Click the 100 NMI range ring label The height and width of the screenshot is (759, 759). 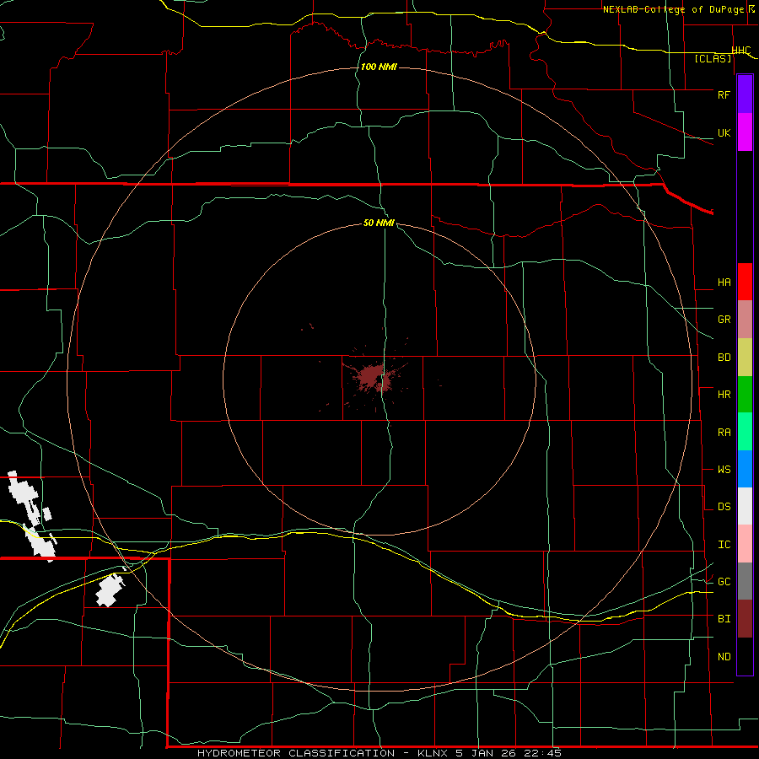(379, 67)
